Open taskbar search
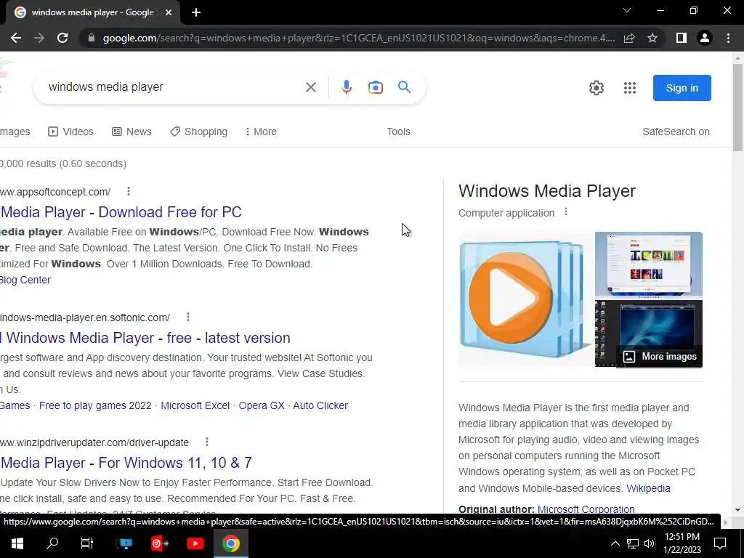 point(52,543)
